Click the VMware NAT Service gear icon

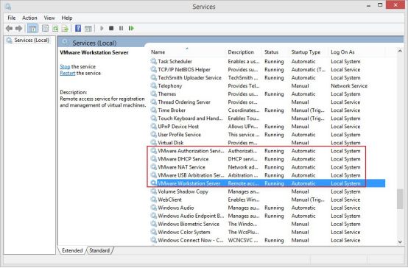point(154,167)
